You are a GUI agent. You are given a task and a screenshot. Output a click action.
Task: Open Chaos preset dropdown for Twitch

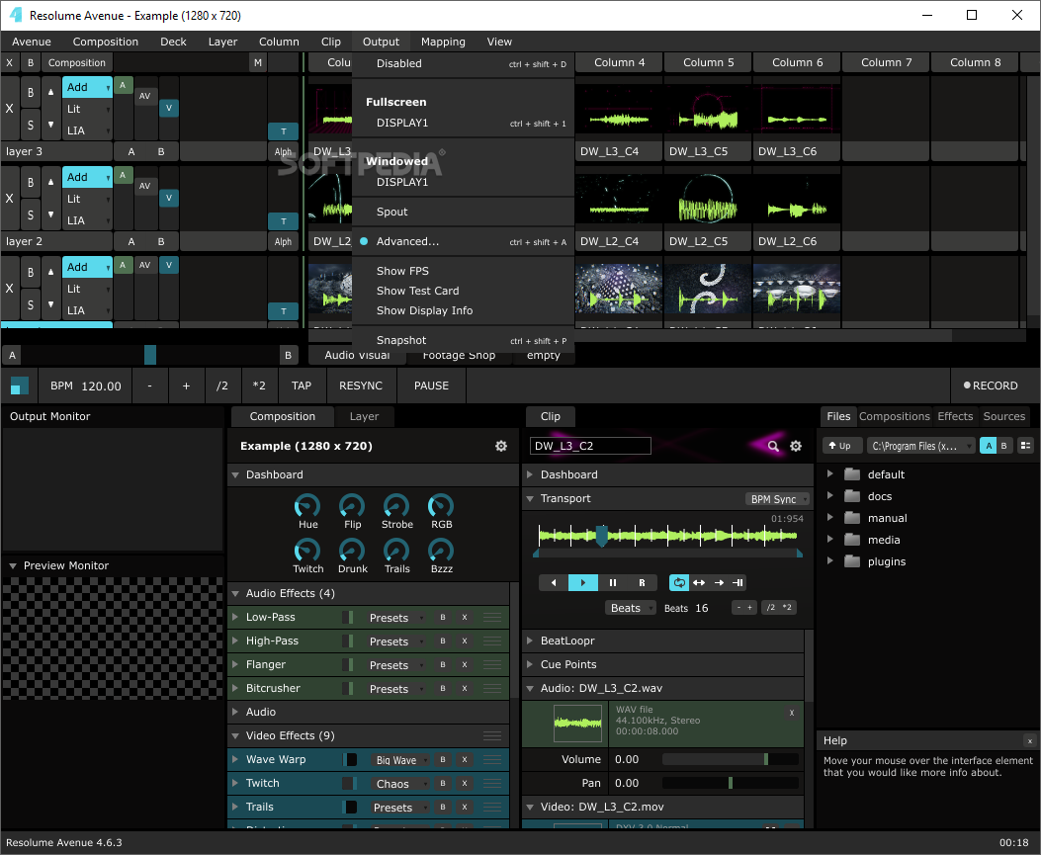click(399, 784)
